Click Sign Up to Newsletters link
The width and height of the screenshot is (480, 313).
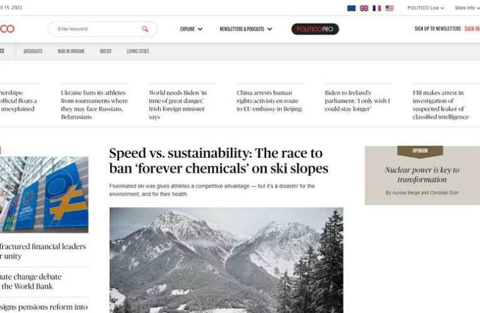(x=437, y=29)
